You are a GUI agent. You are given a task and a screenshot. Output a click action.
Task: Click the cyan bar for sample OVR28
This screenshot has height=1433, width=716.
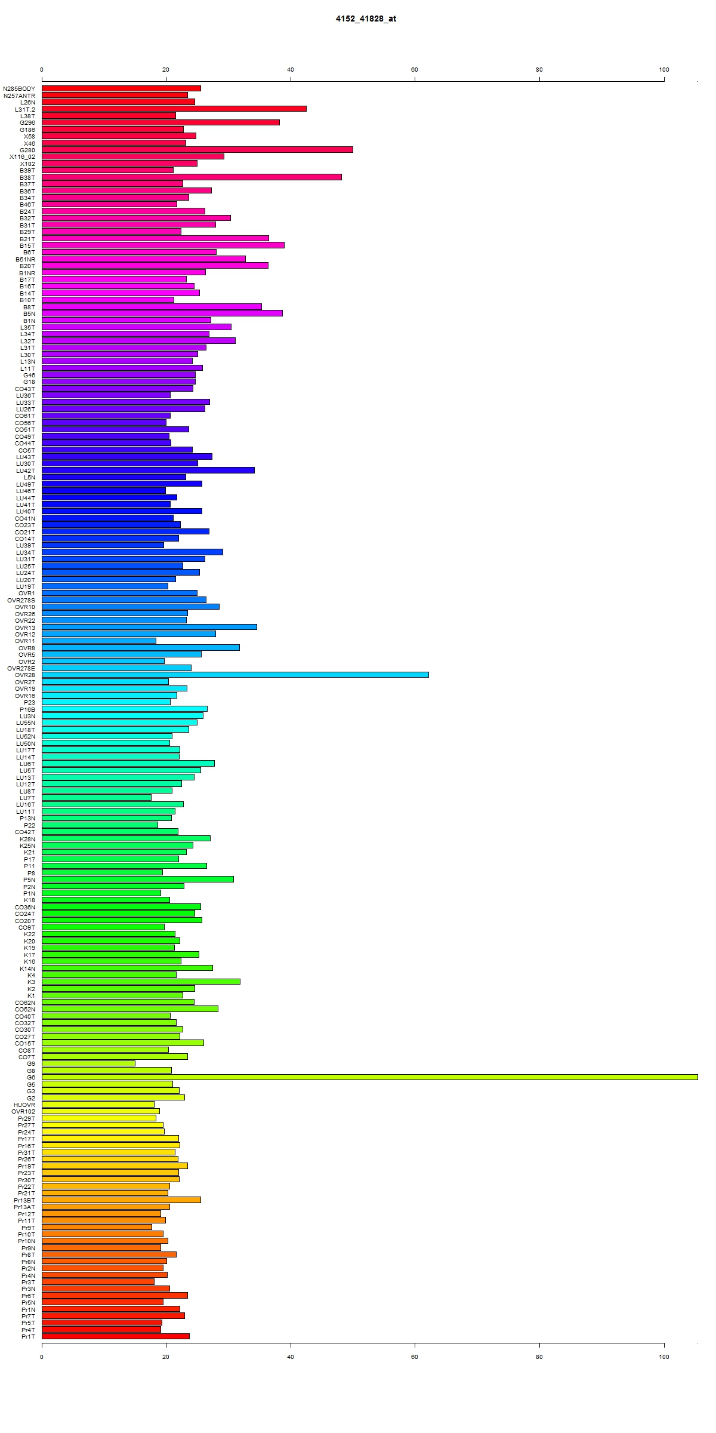click(235, 675)
